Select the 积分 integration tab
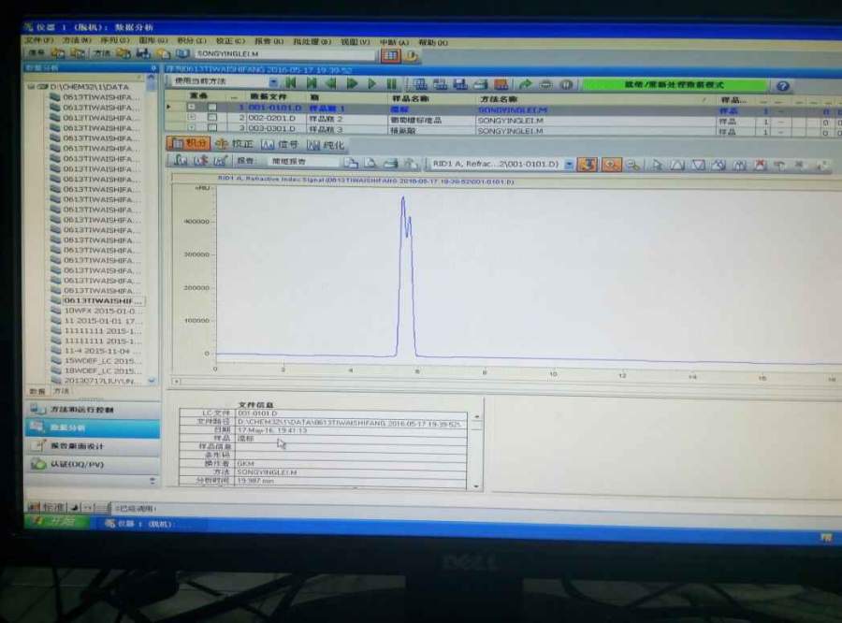 pos(188,143)
